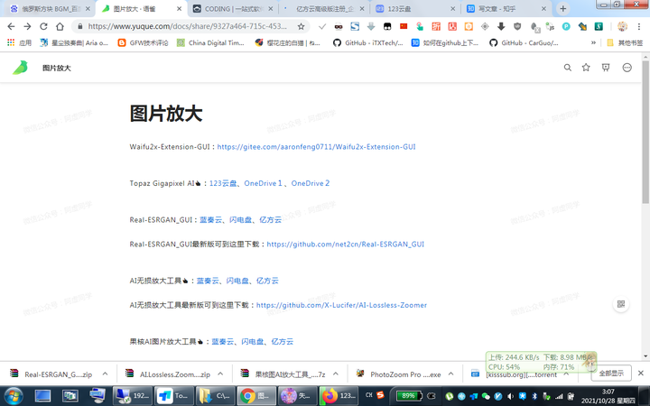
Task: Go back to the previous page
Action: click(x=11, y=26)
